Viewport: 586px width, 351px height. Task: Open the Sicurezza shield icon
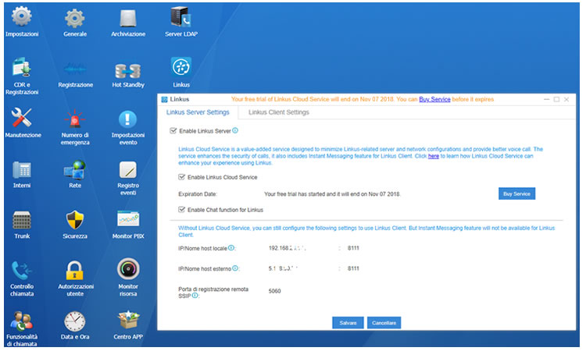[75, 220]
